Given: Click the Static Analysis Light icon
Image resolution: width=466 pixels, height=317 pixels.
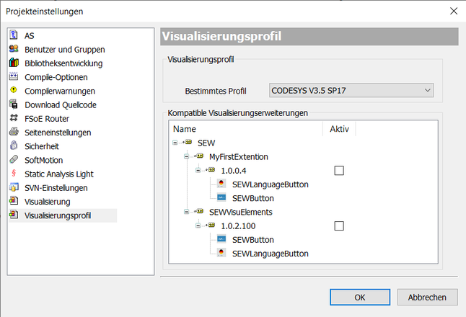Looking at the screenshot, I should tap(14, 174).
